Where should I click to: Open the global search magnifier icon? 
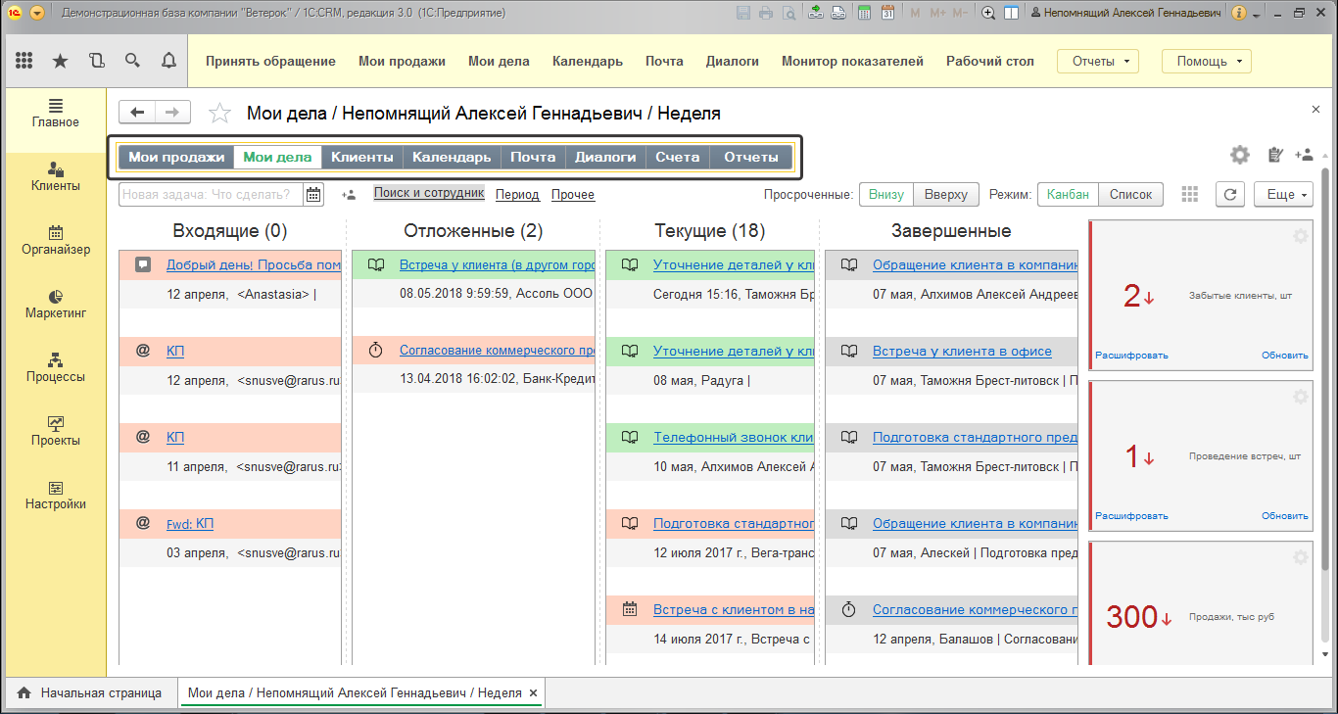click(132, 61)
